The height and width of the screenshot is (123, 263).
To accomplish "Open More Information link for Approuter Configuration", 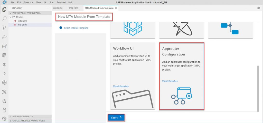I will (x=170, y=81).
